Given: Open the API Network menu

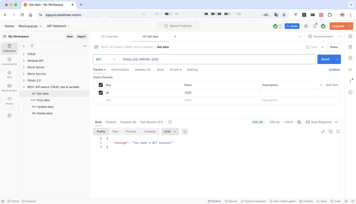Looking at the screenshot, I should pyautogui.click(x=58, y=26).
